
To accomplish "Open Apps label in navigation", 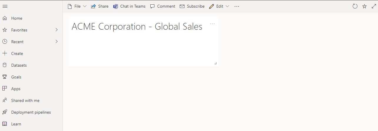I will coord(16,89).
